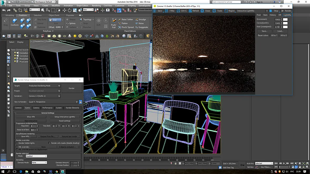Open the Windows Start menu

[x=3, y=172]
